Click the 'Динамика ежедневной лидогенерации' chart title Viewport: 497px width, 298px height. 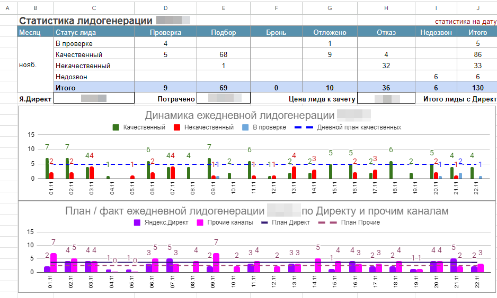(x=239, y=115)
